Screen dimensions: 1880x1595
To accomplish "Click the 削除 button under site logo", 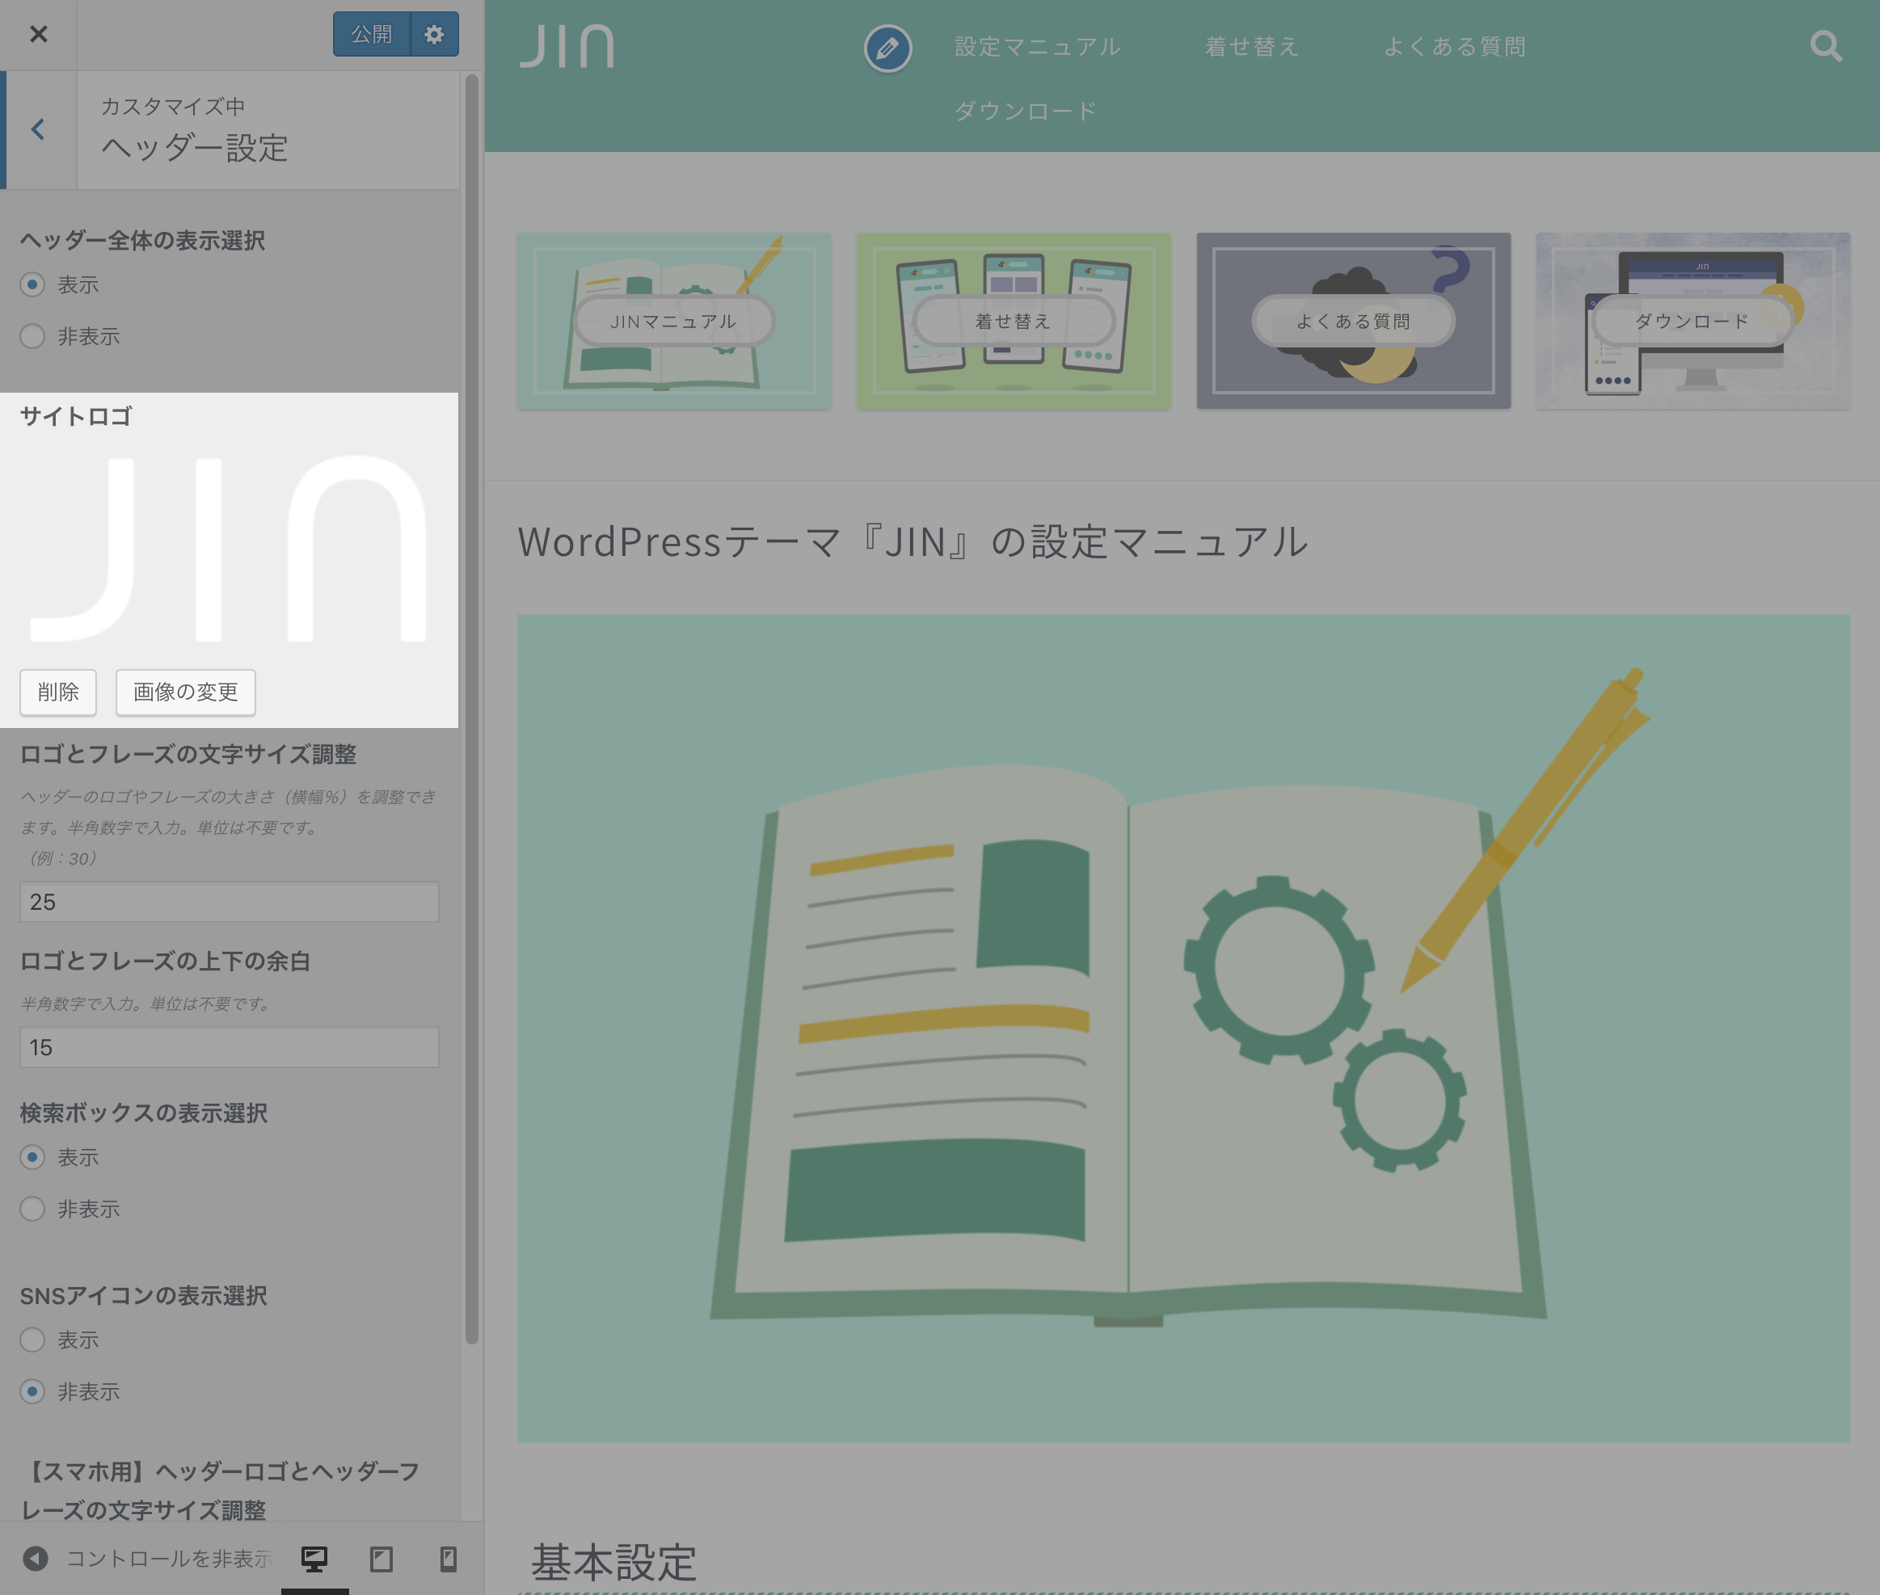I will [x=58, y=692].
